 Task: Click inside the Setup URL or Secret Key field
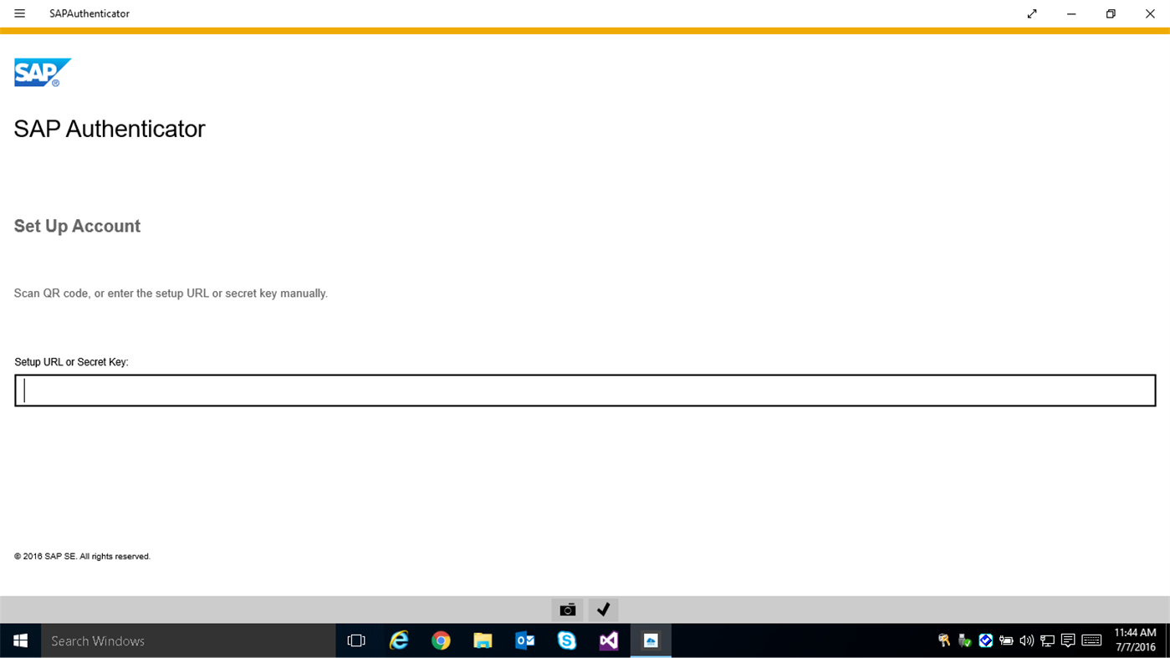pos(584,390)
